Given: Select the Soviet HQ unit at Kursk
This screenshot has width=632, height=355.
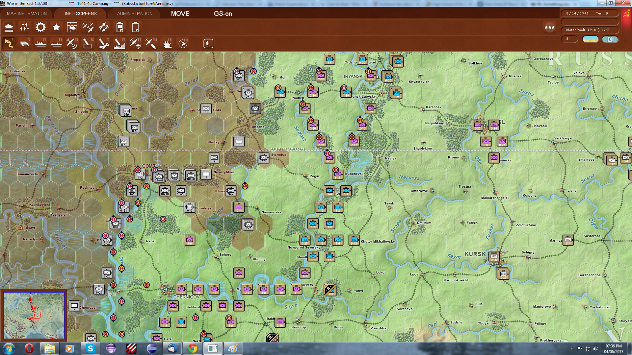Looking at the screenshot, I should coord(494,256).
